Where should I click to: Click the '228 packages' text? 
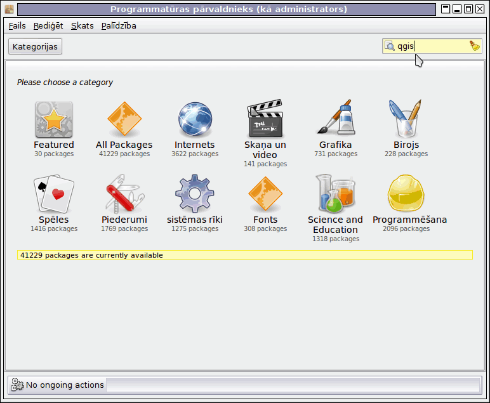406,154
